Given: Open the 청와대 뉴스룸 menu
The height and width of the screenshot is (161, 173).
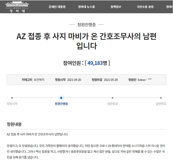Looking at the screenshot, I should pyautogui.click(x=86, y=7).
